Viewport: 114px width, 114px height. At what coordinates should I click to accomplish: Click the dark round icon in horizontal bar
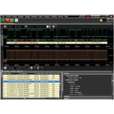click(35, 68)
